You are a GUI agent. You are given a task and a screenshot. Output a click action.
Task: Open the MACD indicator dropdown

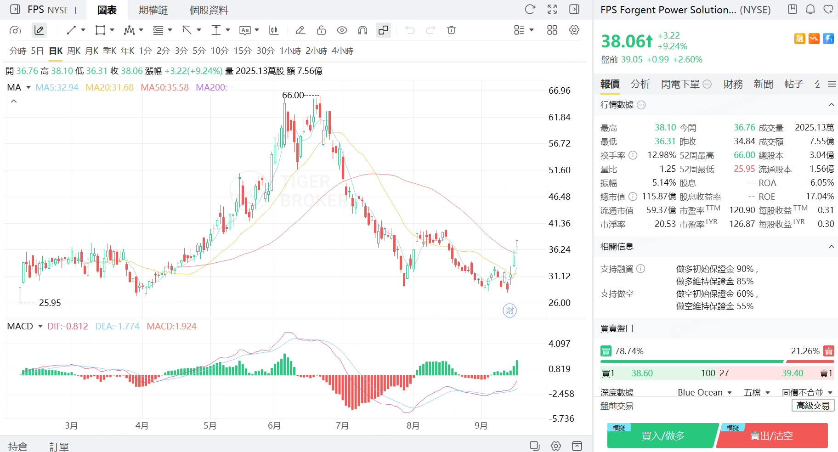[x=40, y=326]
